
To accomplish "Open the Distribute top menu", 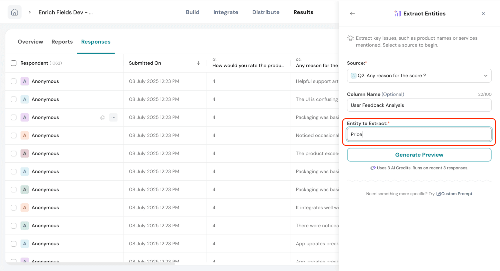I will tap(266, 12).
